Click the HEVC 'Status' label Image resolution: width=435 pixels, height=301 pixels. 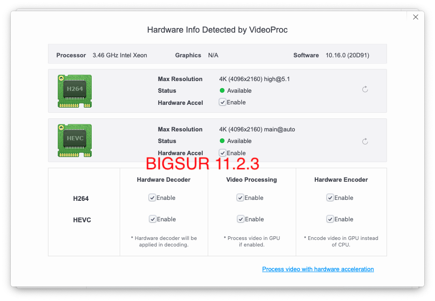coord(167,141)
